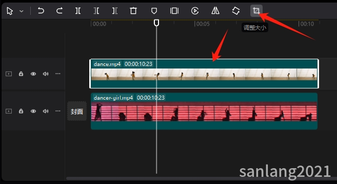This screenshot has height=184, width=337.
Task: Rotate the selected clip
Action: coord(236,11)
